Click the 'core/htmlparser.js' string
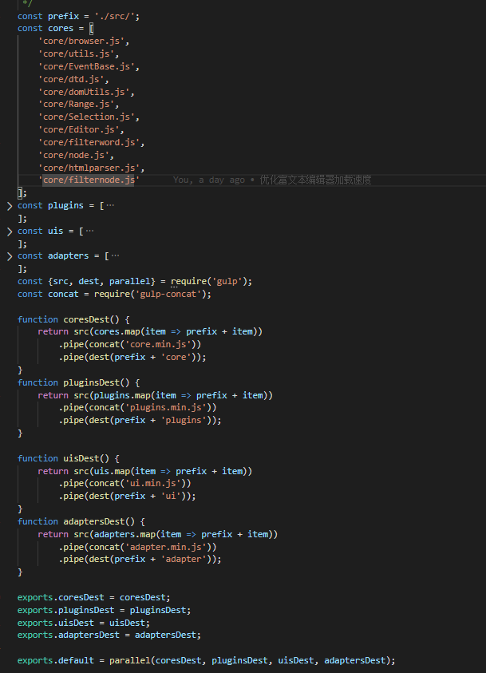The image size is (486, 673). (89, 168)
